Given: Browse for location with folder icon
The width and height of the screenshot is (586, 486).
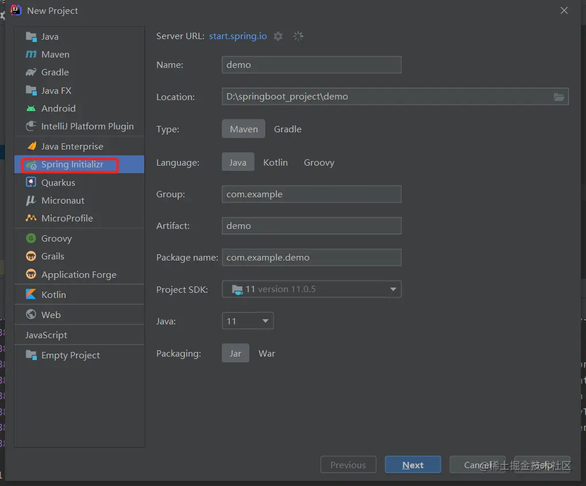Looking at the screenshot, I should [559, 97].
